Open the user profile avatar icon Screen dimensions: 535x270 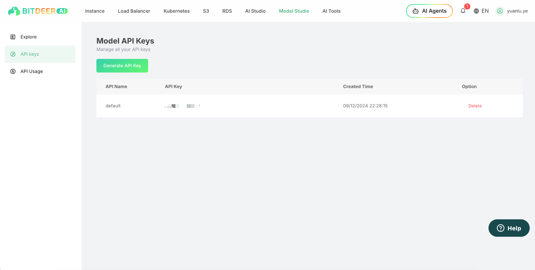[500, 11]
